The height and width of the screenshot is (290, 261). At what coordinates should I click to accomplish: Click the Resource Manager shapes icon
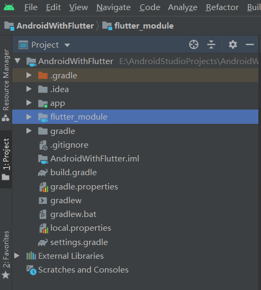pyautogui.click(x=5, y=117)
